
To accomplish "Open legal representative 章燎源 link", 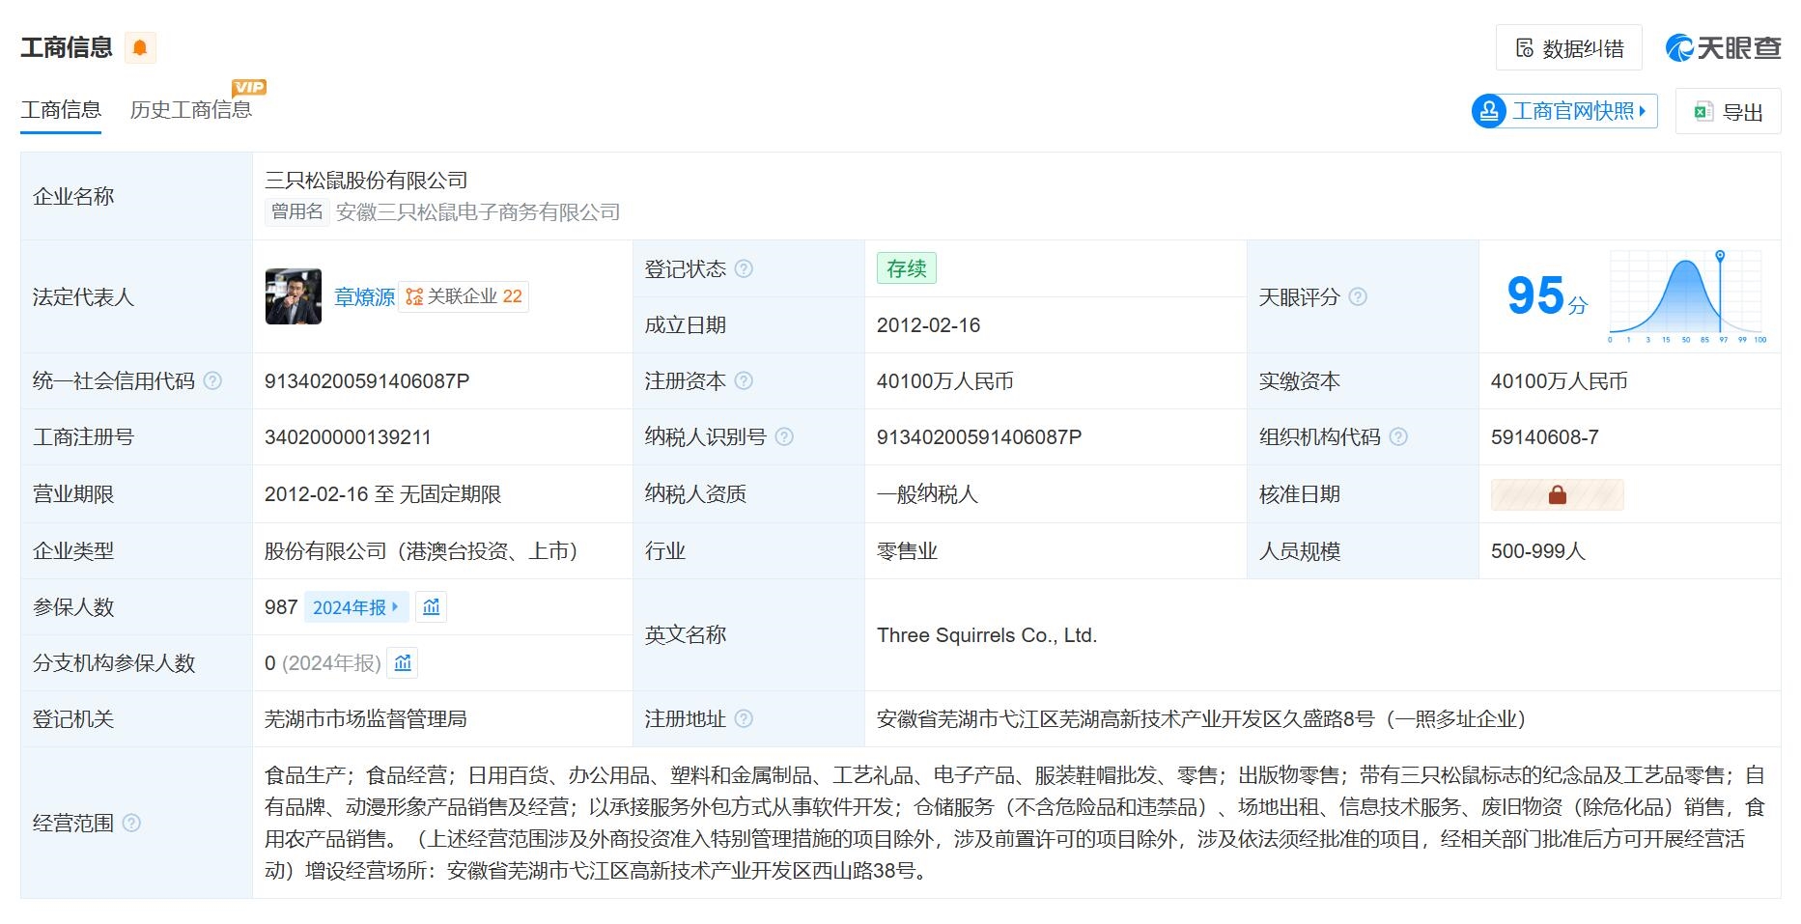I will pyautogui.click(x=364, y=297).
